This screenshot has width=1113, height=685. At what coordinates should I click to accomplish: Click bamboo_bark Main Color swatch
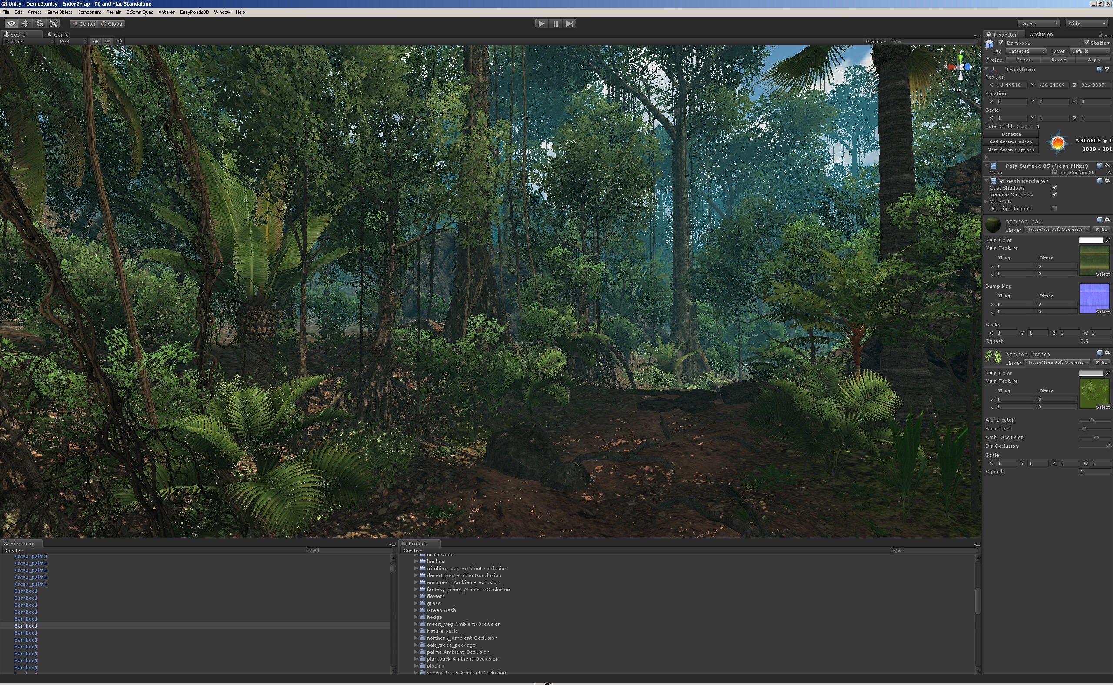(x=1090, y=240)
